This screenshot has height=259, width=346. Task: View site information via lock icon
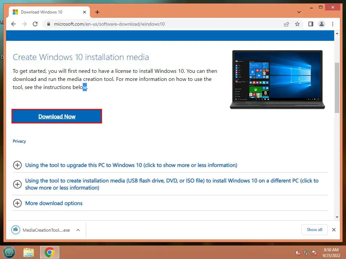[x=49, y=24]
